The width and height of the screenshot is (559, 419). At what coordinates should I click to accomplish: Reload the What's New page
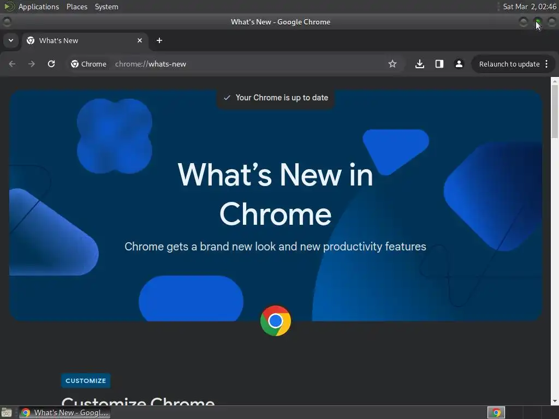click(x=51, y=64)
